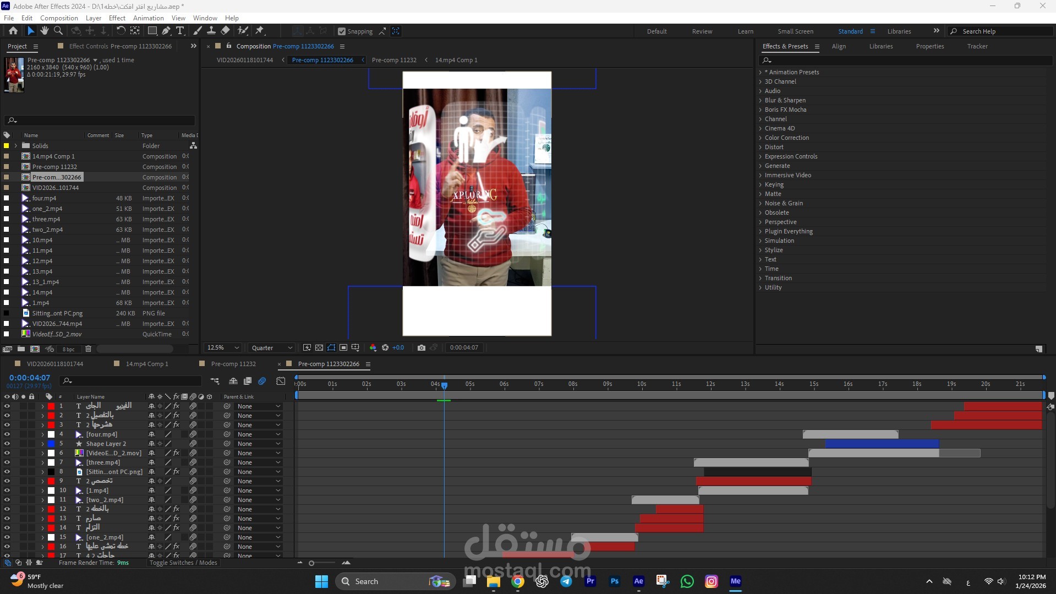Hide the [two_2.mp4] layer
The width and height of the screenshot is (1056, 594).
pos(7,500)
